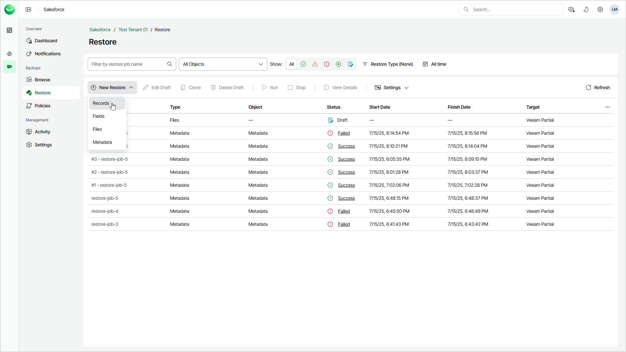The height and width of the screenshot is (352, 626).
Task: Toggle dark mode moon icon
Action: coord(586,9)
